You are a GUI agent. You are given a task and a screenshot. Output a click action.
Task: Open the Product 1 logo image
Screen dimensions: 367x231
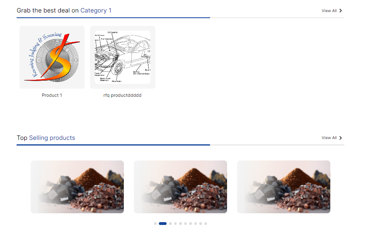coord(52,57)
